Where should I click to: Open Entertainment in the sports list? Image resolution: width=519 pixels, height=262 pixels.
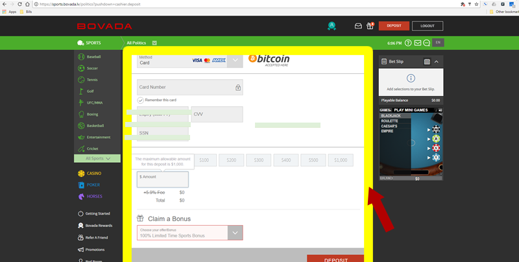click(97, 137)
